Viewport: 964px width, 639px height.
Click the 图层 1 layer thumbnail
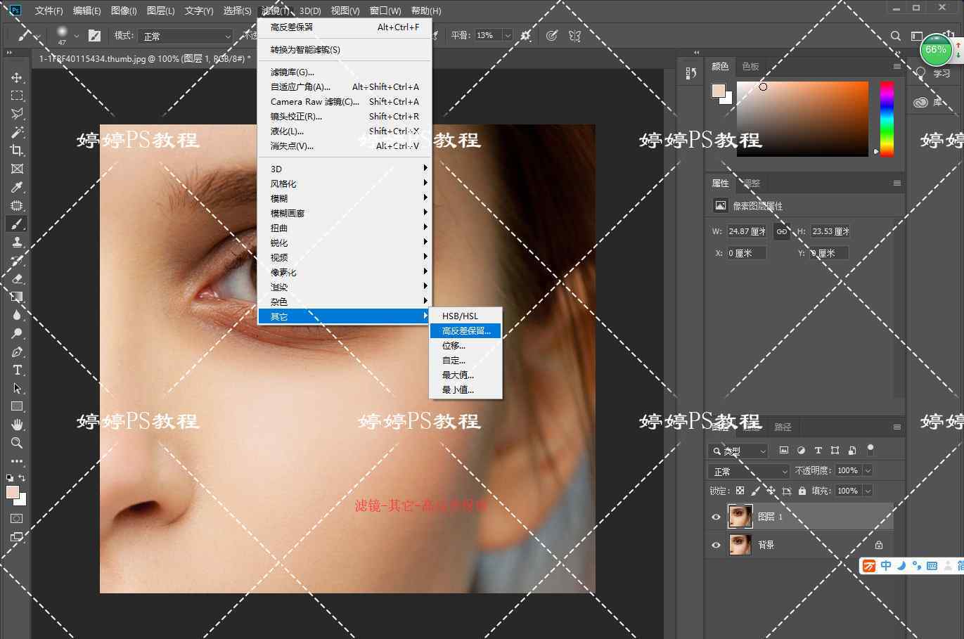coord(740,517)
